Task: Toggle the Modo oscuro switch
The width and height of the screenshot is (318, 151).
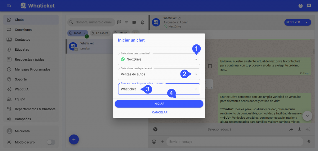Action: (x=51, y=142)
